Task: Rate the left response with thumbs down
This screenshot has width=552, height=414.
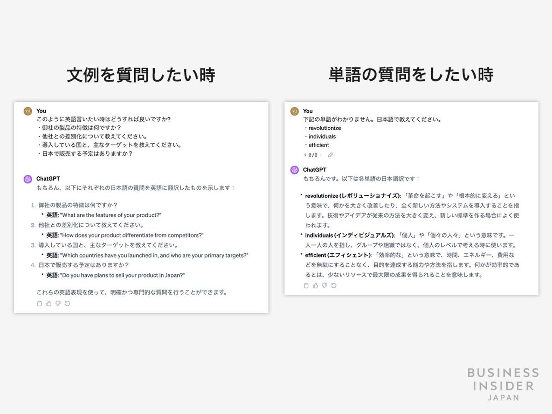Action: 57,303
